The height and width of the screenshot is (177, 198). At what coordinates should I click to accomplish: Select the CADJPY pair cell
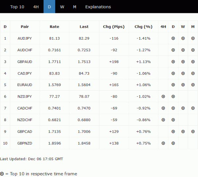point(25,73)
